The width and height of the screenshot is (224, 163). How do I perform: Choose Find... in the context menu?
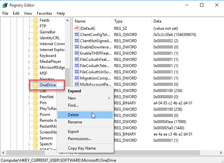[85, 105]
